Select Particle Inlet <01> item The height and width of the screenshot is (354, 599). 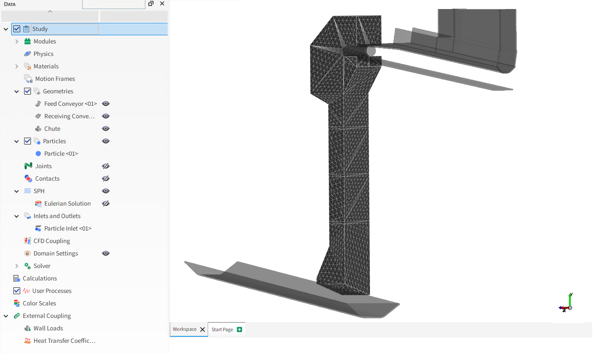pos(68,228)
